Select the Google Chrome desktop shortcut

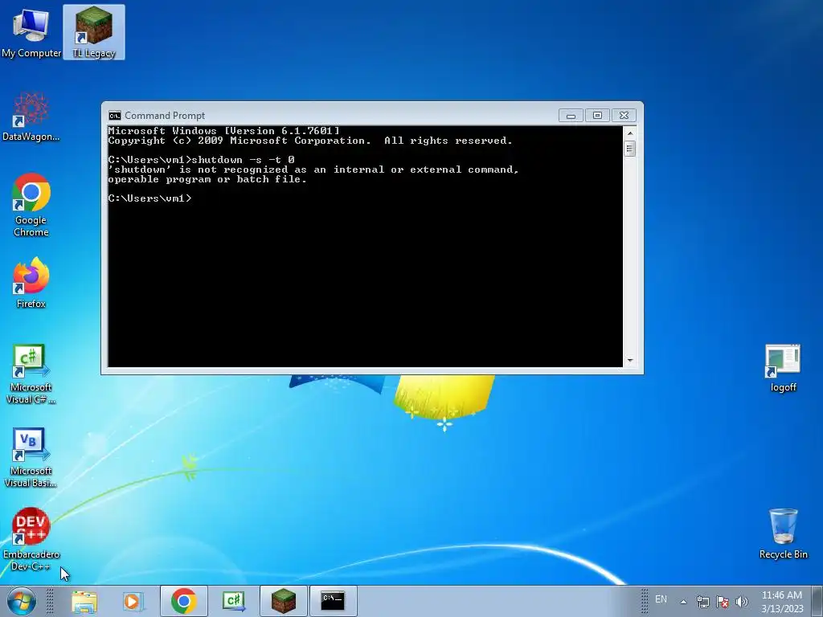coord(31,205)
